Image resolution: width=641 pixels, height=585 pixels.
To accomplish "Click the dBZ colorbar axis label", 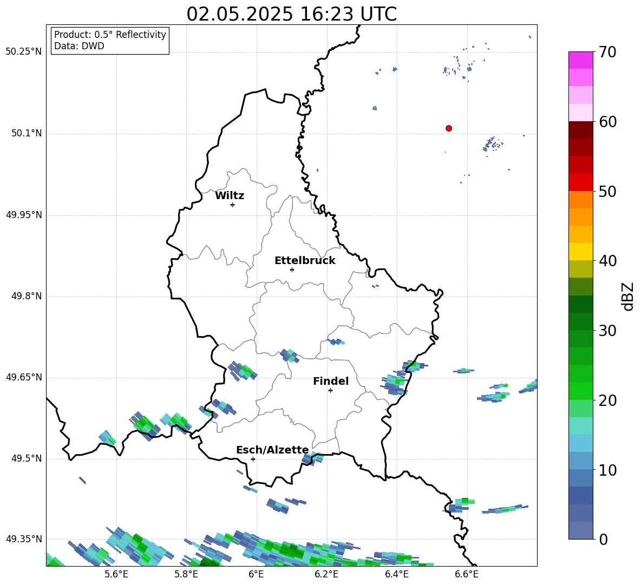I will (628, 296).
